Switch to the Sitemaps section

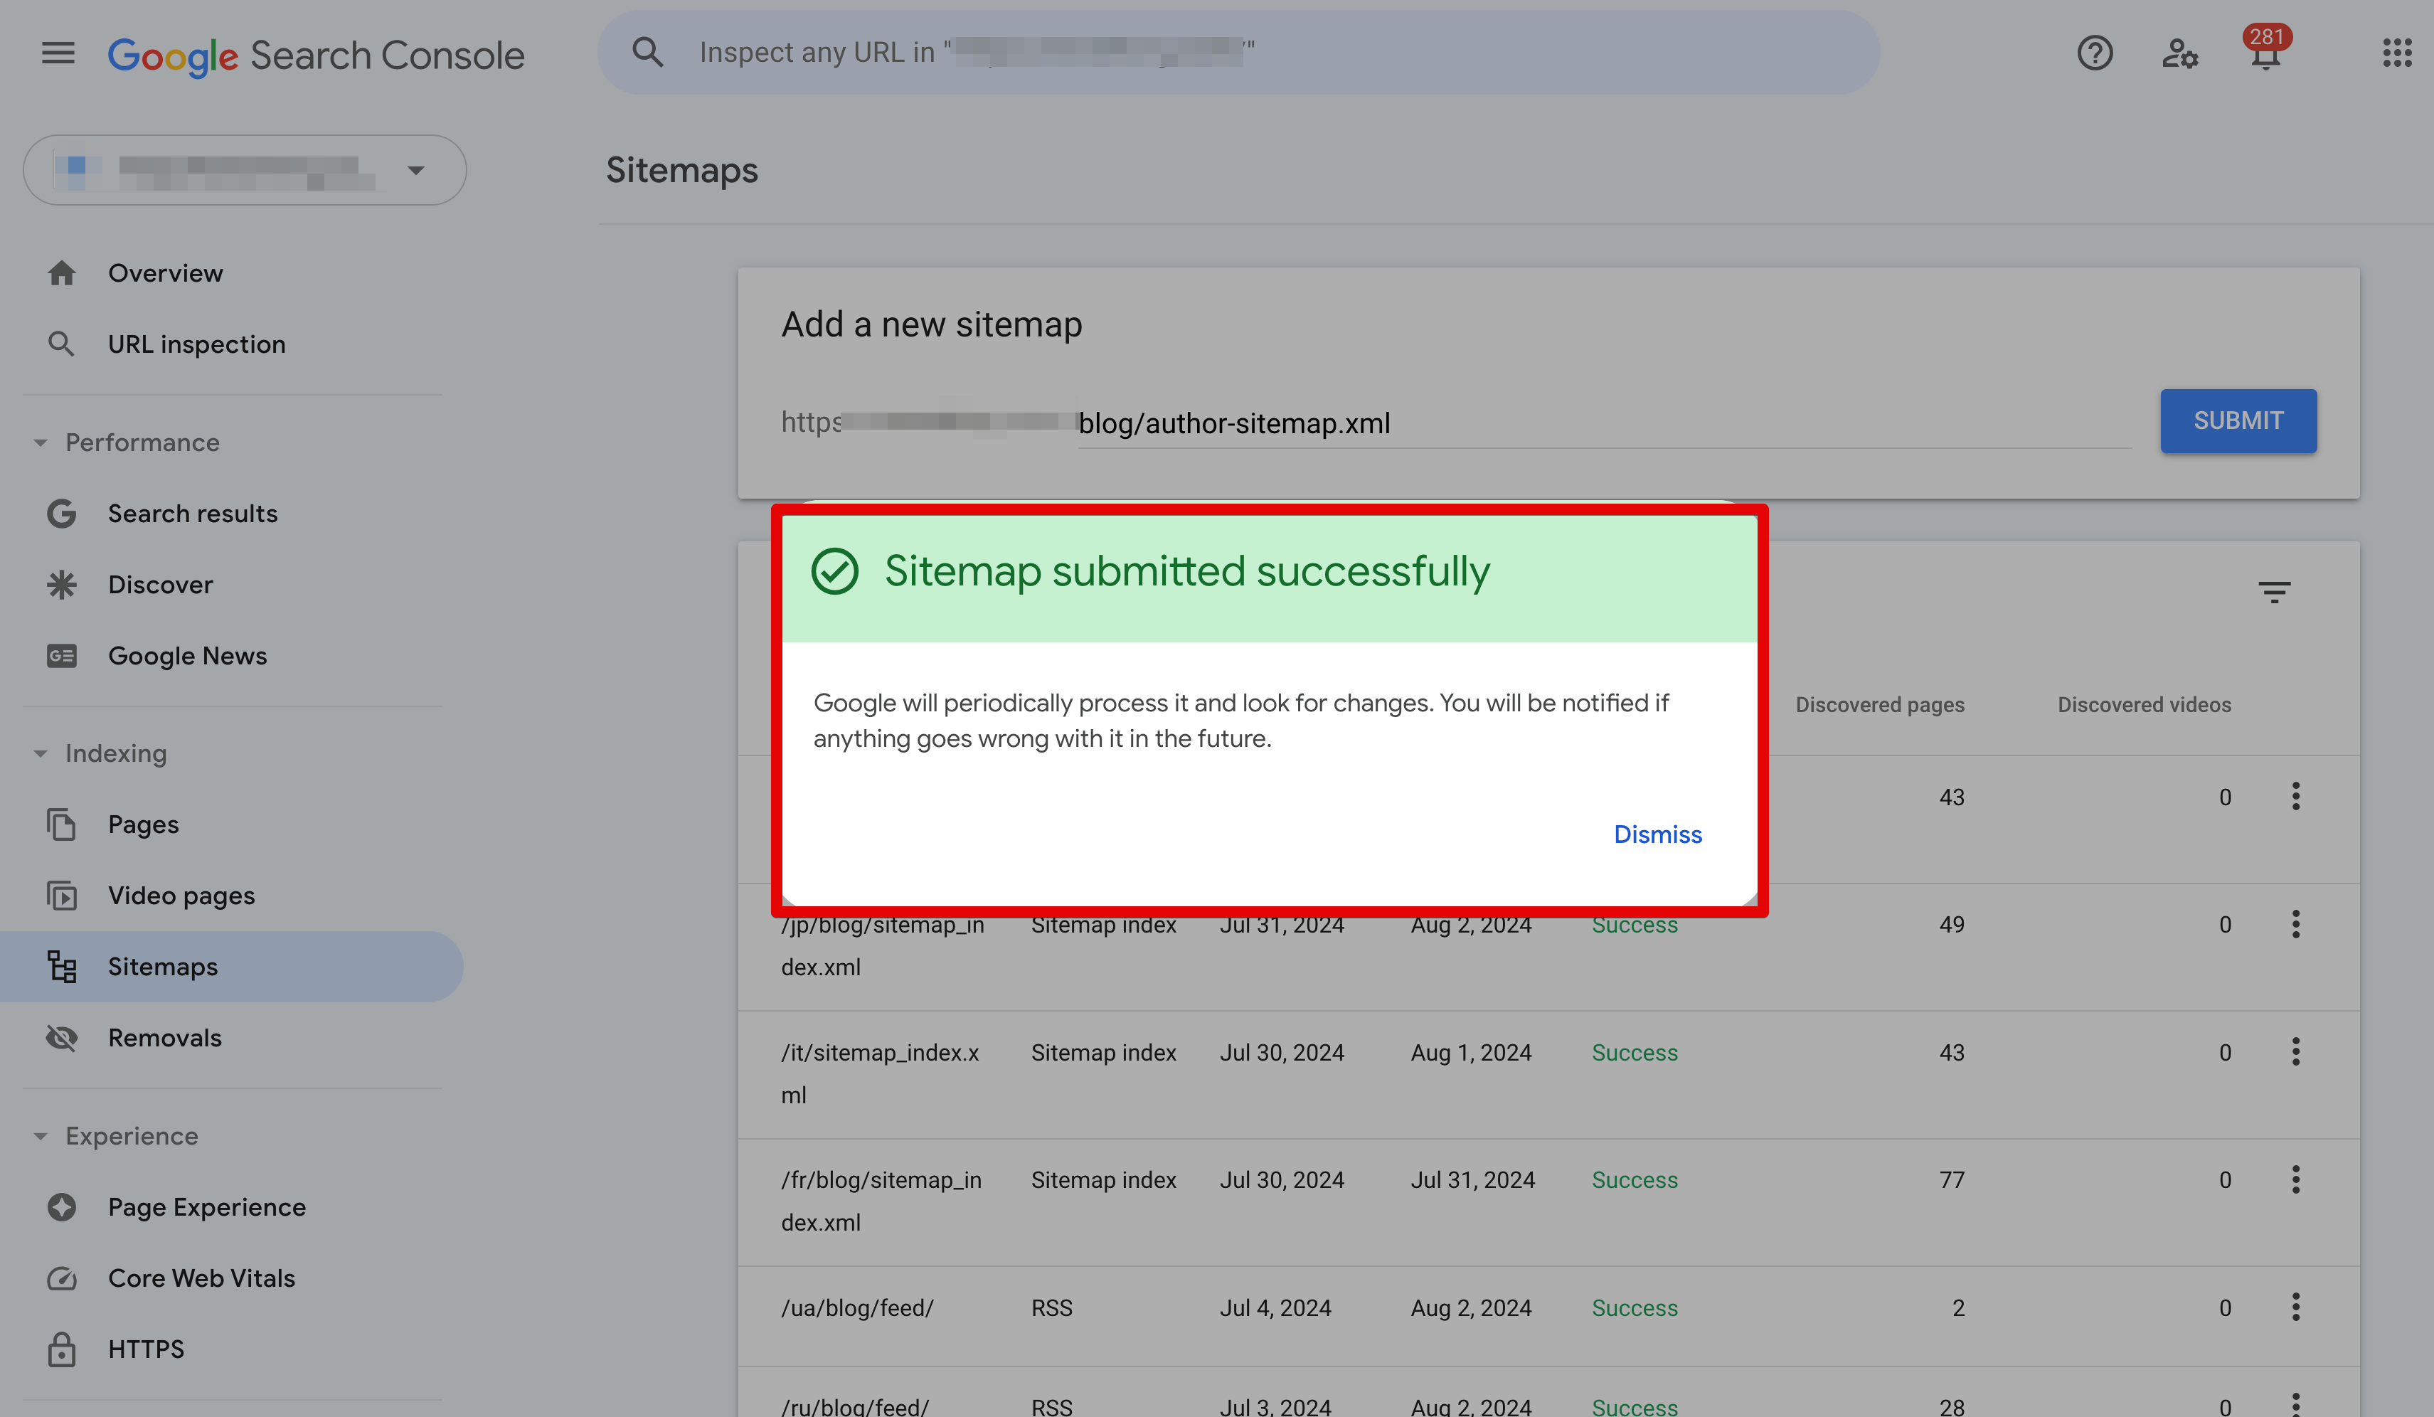click(x=162, y=966)
